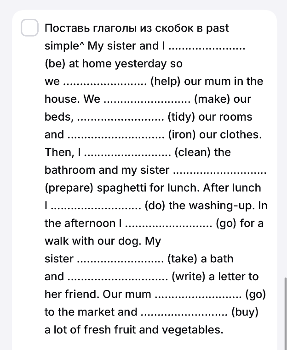Click the dotted blank before (write)
This screenshot has width=287, height=350.
click(x=118, y=277)
